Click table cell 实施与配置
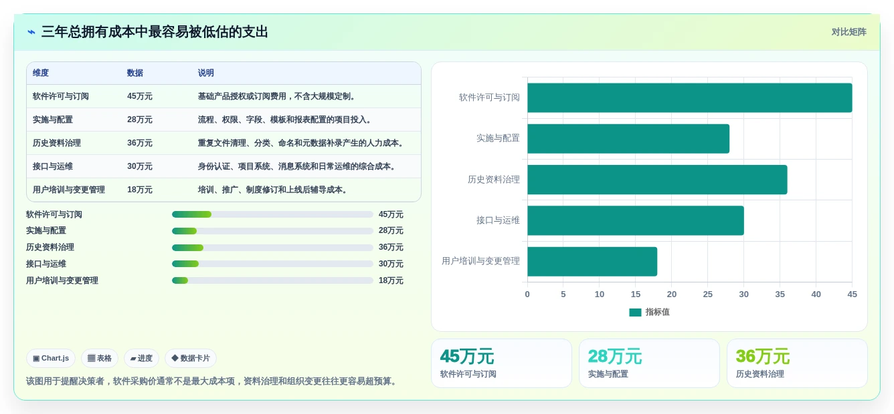The width and height of the screenshot is (894, 414). 53,120
